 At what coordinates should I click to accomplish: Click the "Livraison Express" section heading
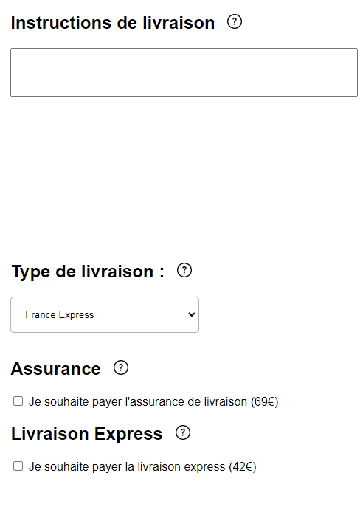coord(87,434)
